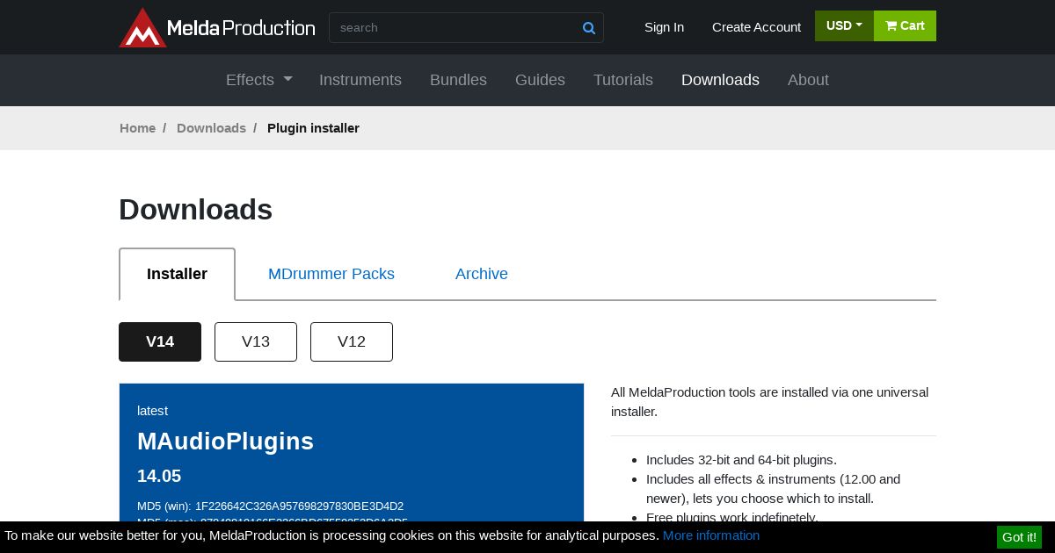Select the V12 version button
The height and width of the screenshot is (553, 1055).
(352, 341)
